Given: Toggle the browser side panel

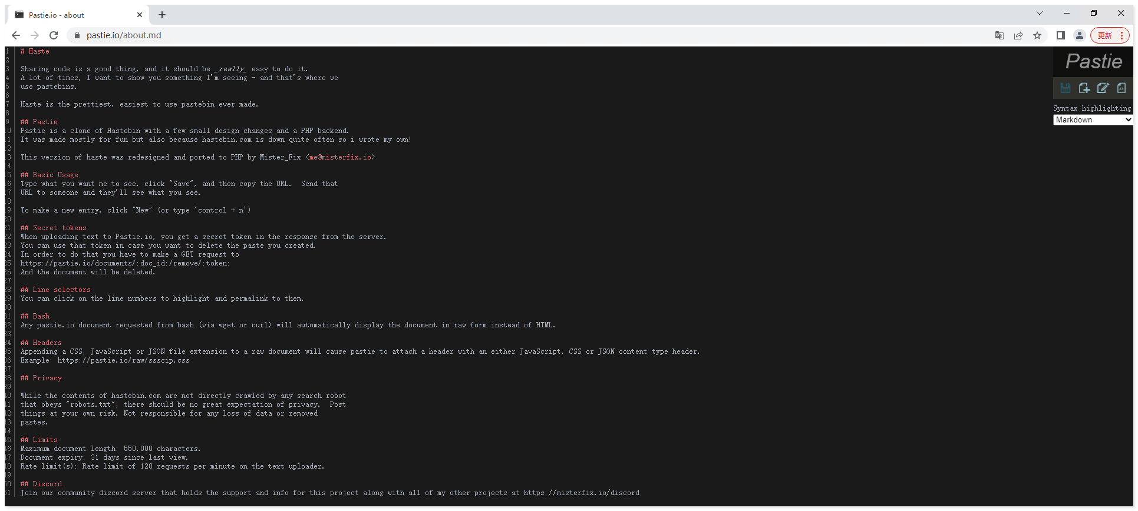Looking at the screenshot, I should click(1060, 35).
